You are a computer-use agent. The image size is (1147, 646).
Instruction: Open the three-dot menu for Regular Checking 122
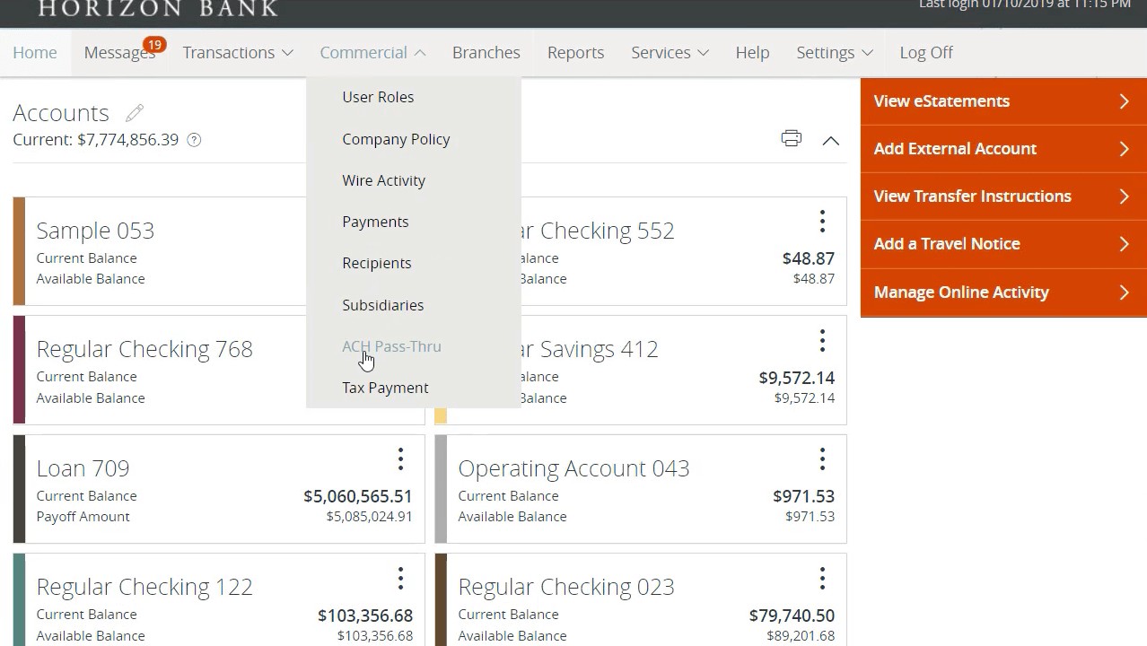tap(400, 579)
